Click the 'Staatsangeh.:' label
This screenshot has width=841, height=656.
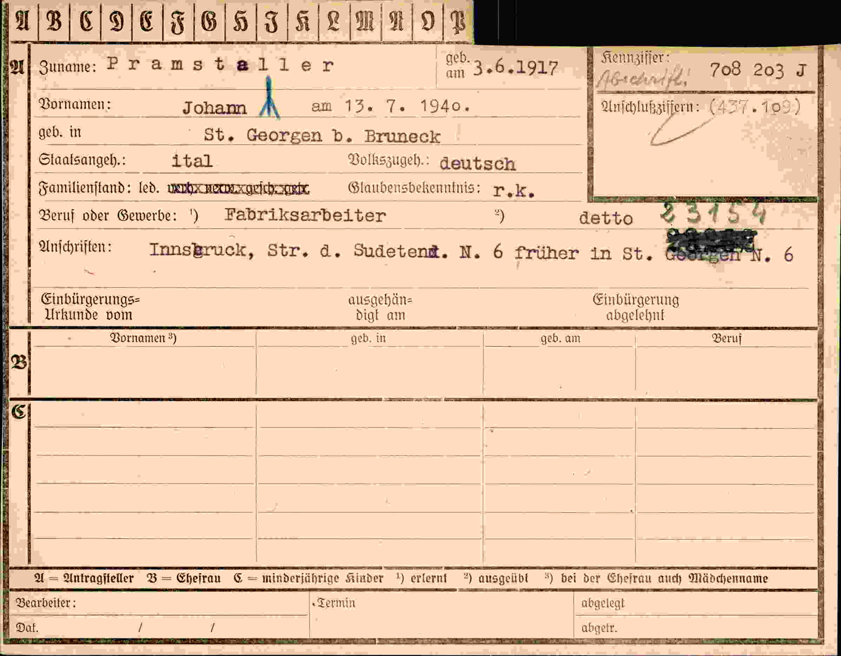click(x=82, y=160)
